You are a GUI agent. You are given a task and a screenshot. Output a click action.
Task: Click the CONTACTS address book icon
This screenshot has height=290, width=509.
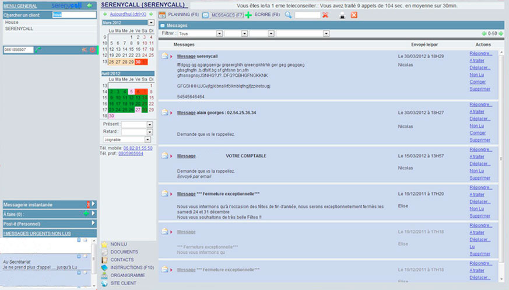pyautogui.click(x=104, y=260)
